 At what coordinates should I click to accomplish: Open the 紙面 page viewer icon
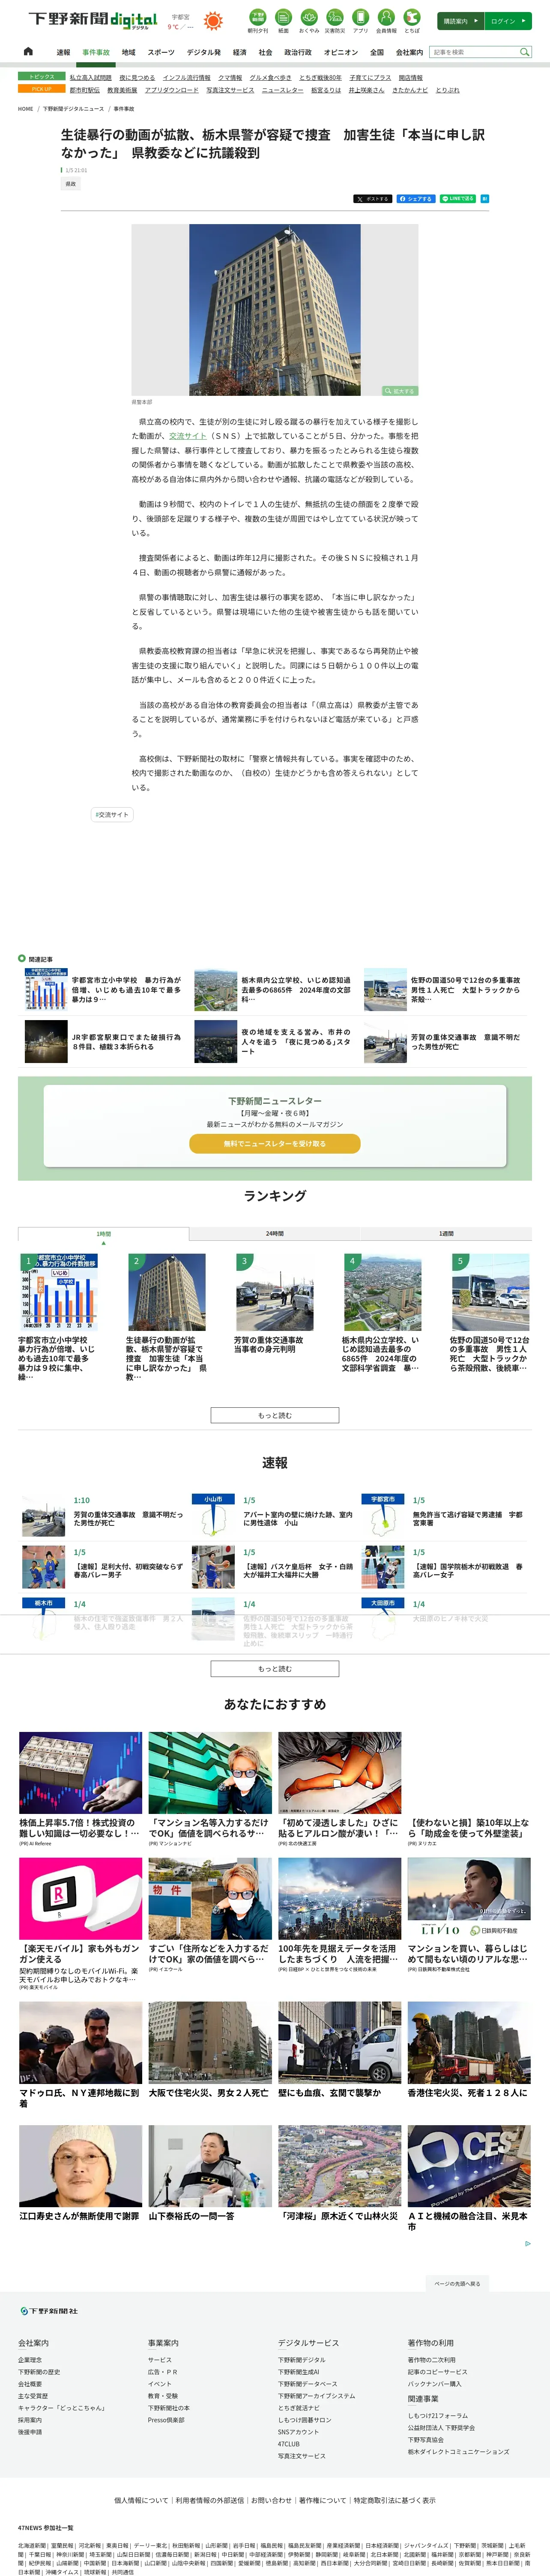click(x=284, y=21)
